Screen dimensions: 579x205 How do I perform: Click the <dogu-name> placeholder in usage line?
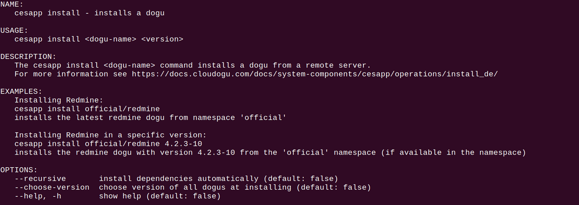[x=110, y=39]
